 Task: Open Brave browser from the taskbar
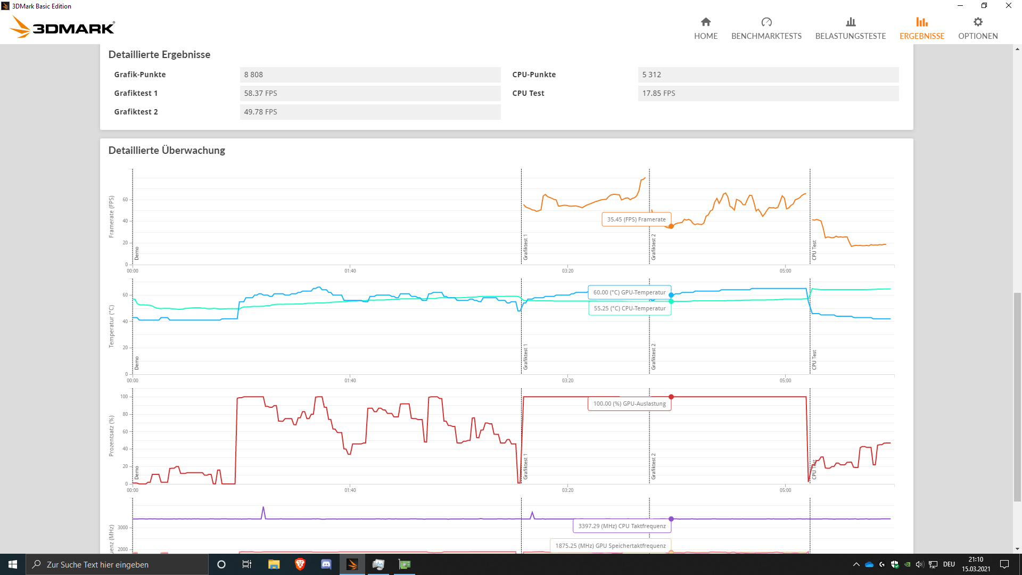[300, 564]
